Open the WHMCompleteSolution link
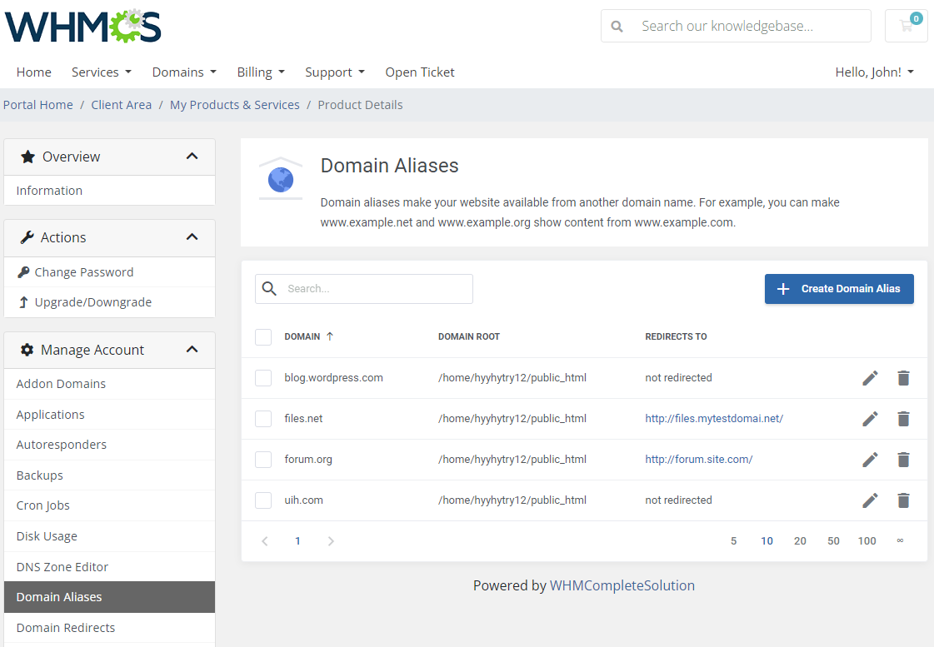934x647 pixels. point(622,585)
